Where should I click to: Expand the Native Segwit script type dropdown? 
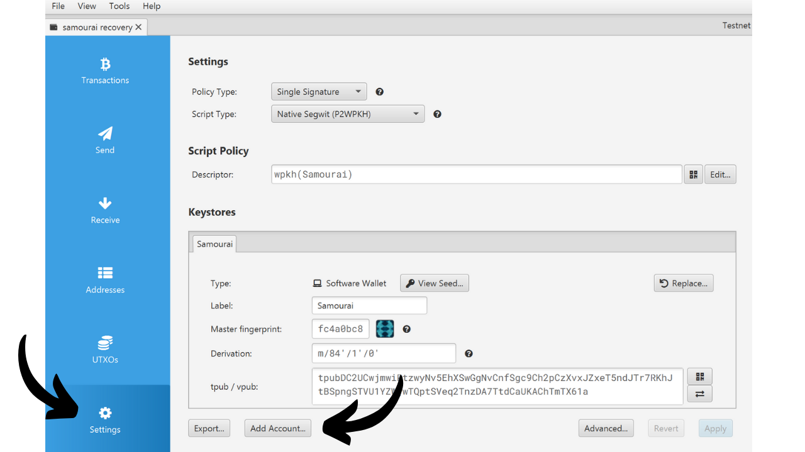coord(348,114)
